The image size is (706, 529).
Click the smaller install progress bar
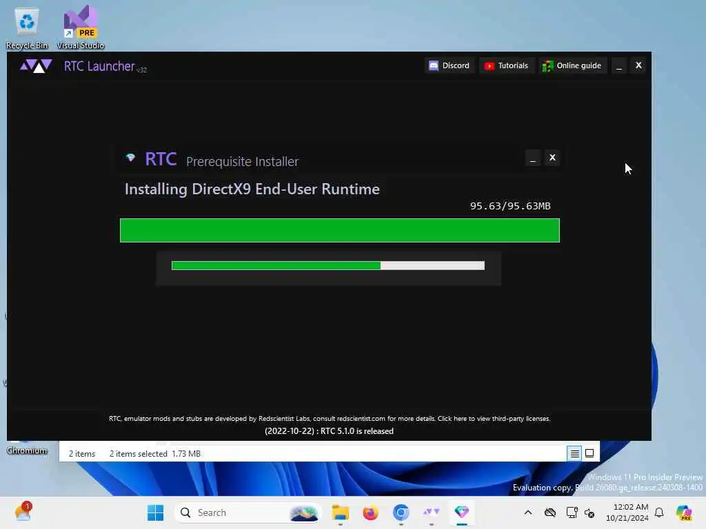[x=328, y=265]
